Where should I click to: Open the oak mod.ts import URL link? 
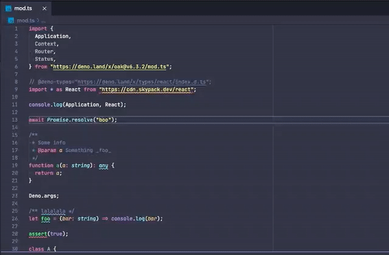tap(110, 67)
